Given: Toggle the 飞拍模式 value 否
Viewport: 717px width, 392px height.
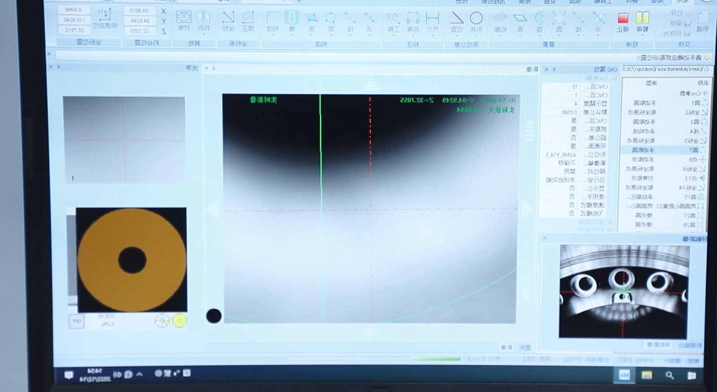Looking at the screenshot, I should point(572,214).
